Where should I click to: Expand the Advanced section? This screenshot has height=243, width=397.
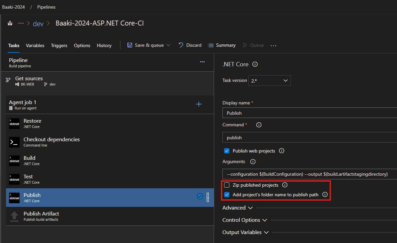tap(237, 208)
